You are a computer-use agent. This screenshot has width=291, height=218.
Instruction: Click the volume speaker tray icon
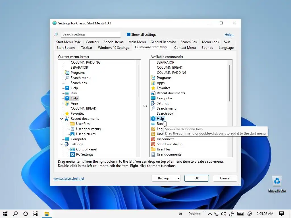[x=224, y=214]
